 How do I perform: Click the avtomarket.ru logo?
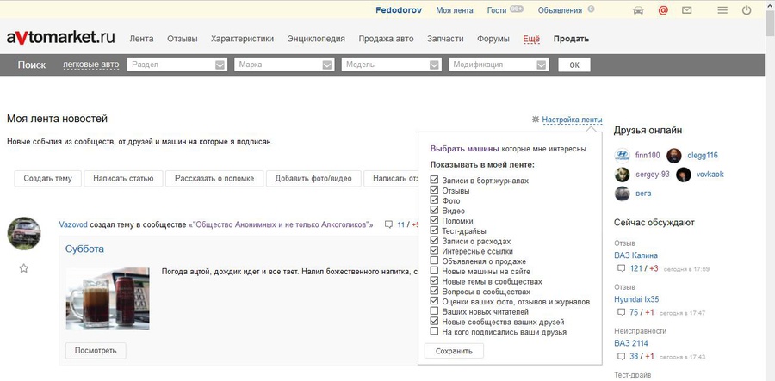pyautogui.click(x=61, y=37)
